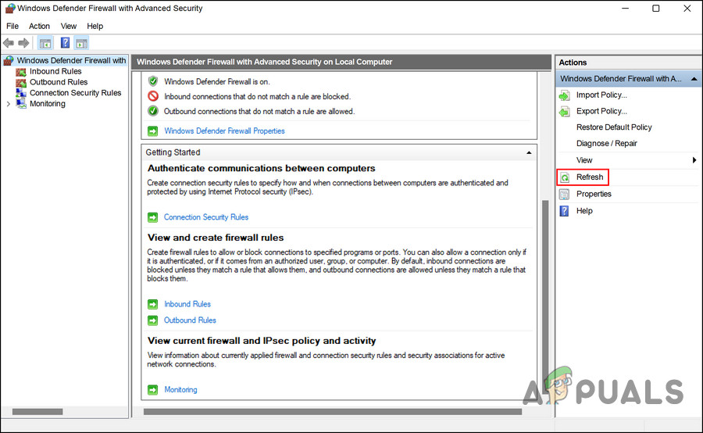
Task: Open the Connection Security Rules link
Action: (x=205, y=217)
